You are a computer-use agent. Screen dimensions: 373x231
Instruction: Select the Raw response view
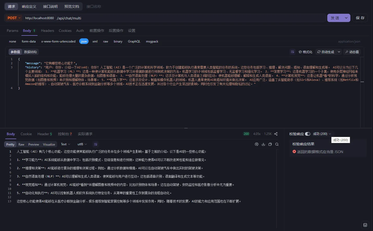click(x=21, y=144)
